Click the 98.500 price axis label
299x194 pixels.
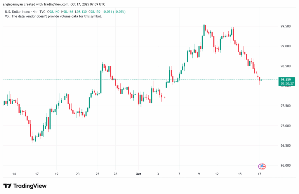point(285,66)
